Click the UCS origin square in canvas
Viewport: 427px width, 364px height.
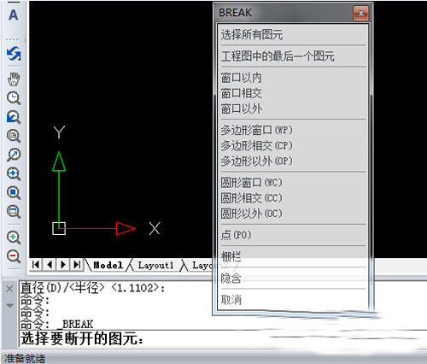pos(59,228)
